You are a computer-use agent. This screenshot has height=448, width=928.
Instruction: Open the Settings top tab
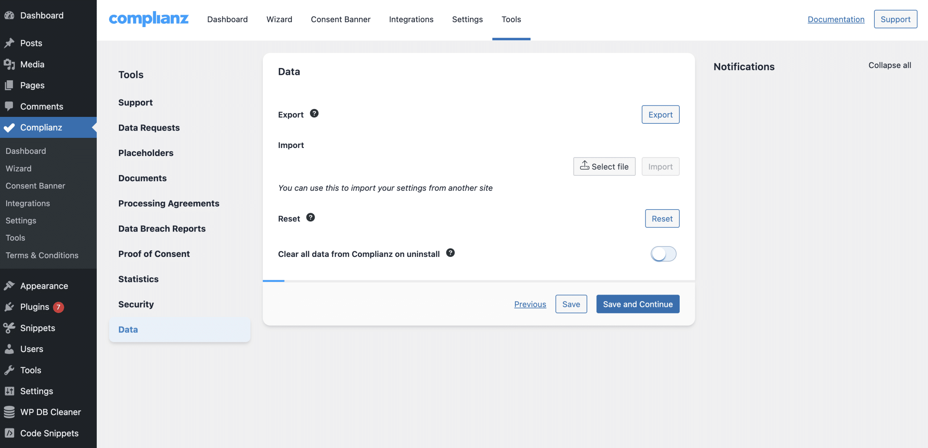coord(467,19)
